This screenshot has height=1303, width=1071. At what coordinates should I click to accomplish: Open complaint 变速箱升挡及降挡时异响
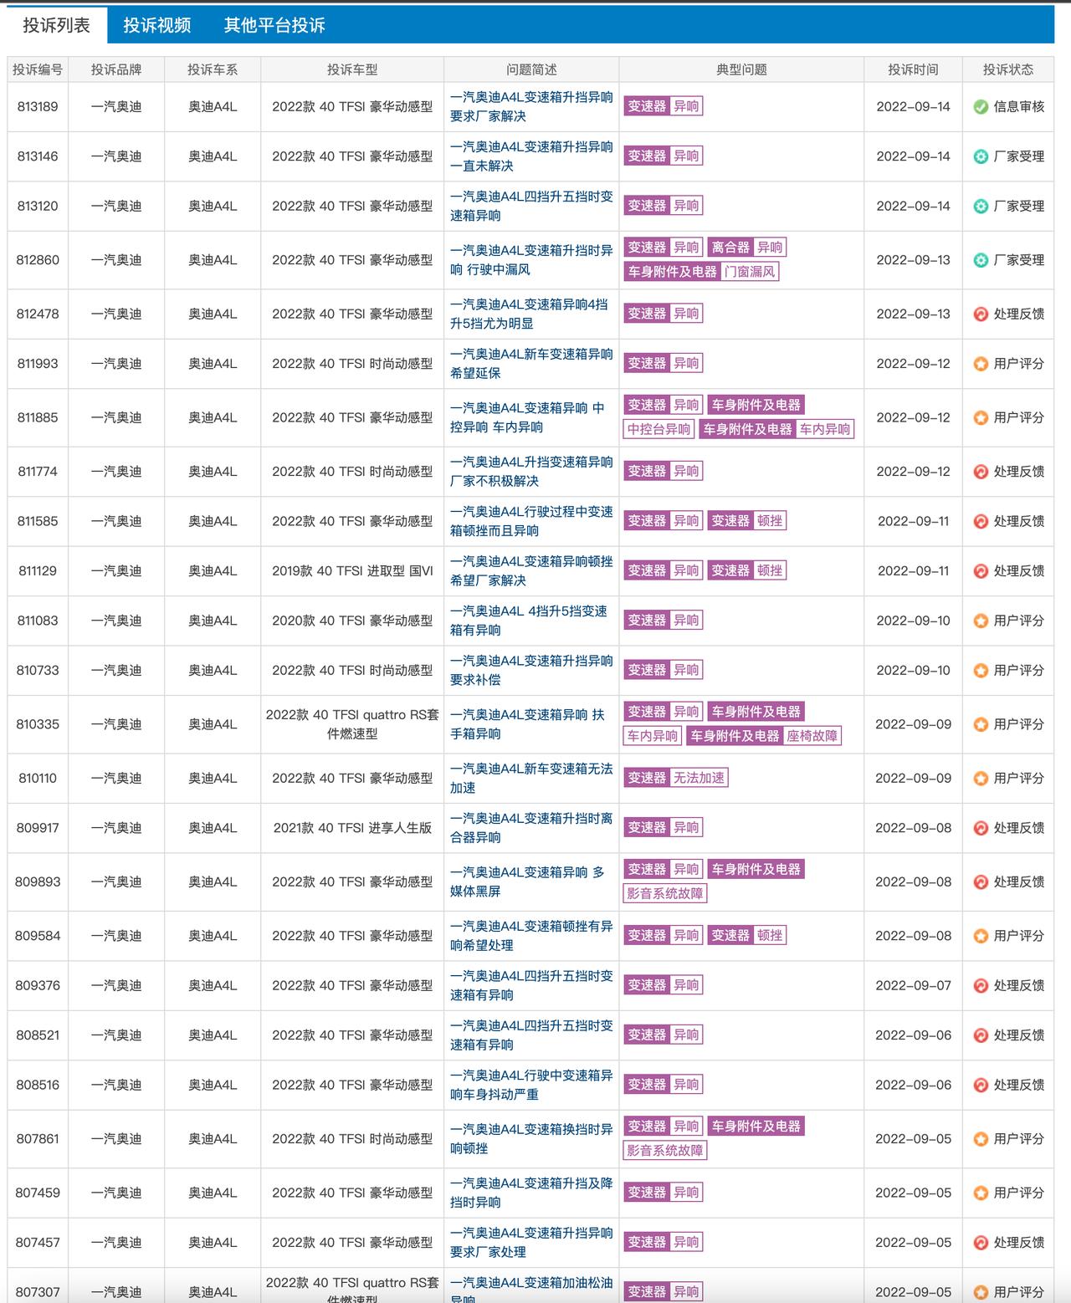[531, 1193]
